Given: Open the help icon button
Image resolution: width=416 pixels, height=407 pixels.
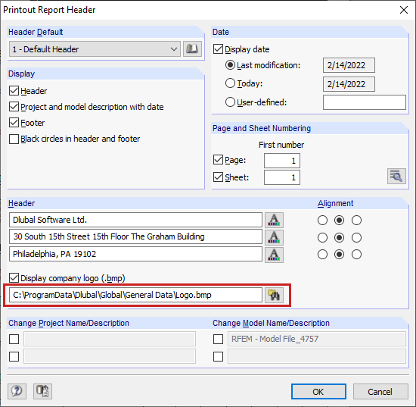Looking at the screenshot, I should 17,391.
